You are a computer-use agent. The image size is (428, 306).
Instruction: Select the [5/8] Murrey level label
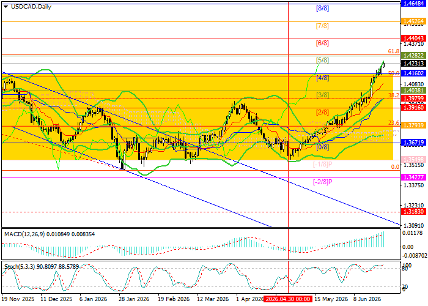pos(322,60)
